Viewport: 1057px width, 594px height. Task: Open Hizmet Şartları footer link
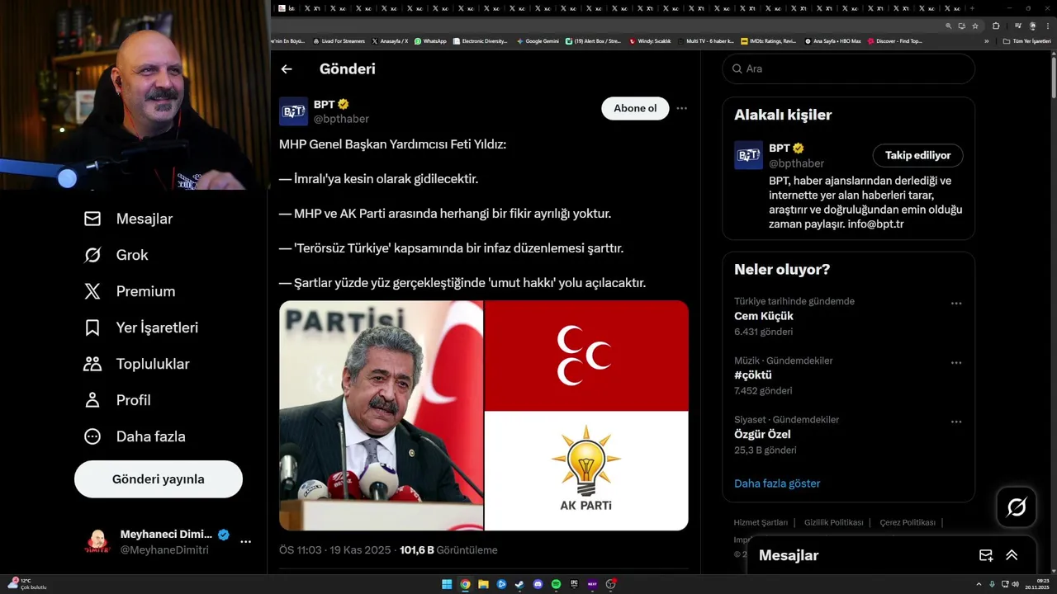pos(761,522)
